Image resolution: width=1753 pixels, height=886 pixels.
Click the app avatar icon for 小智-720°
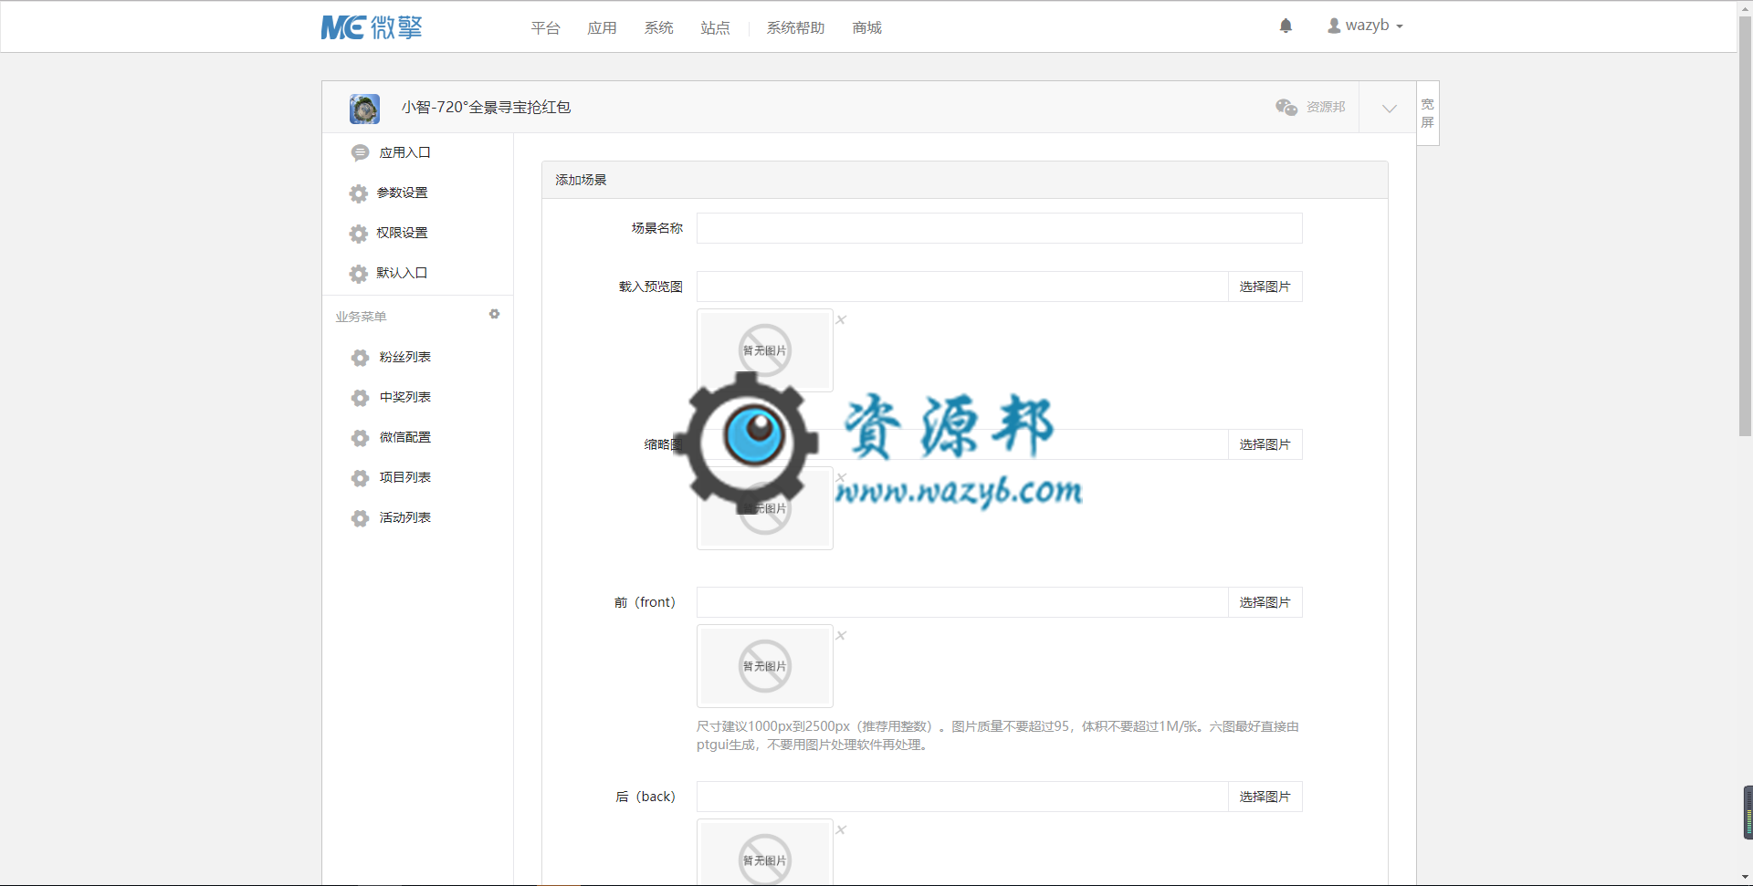point(364,109)
